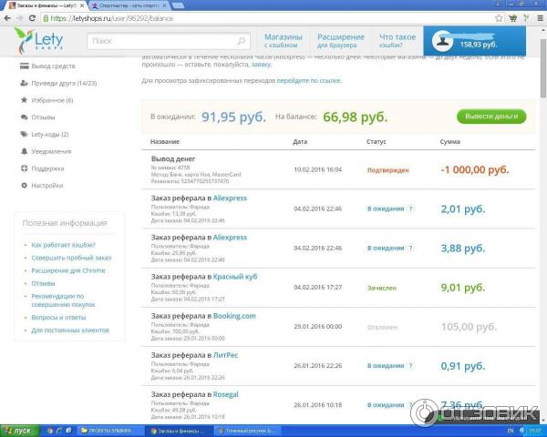Click the Настройки gear icon
Screen dimensions: 547x437
[x=24, y=186]
